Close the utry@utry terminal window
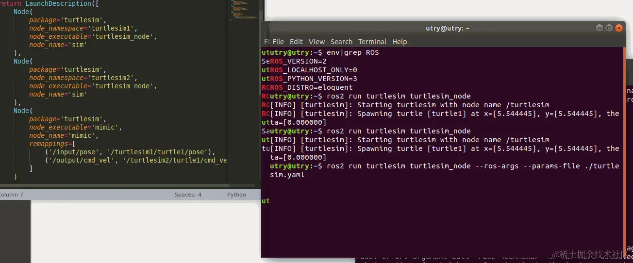Screen dimensions: 633x263 pyautogui.click(x=619, y=28)
